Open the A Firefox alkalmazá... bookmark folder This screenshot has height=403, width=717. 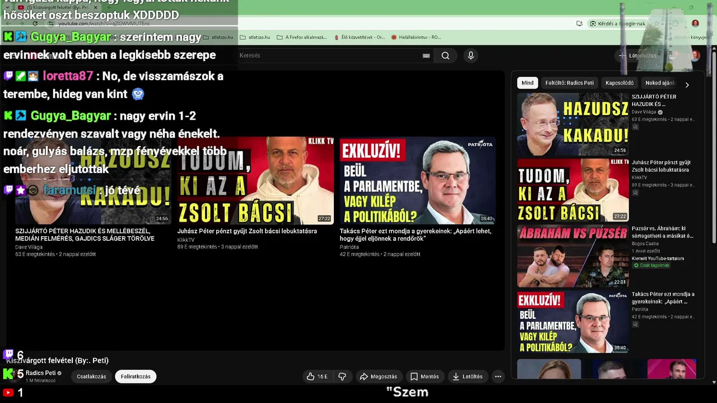(x=302, y=38)
